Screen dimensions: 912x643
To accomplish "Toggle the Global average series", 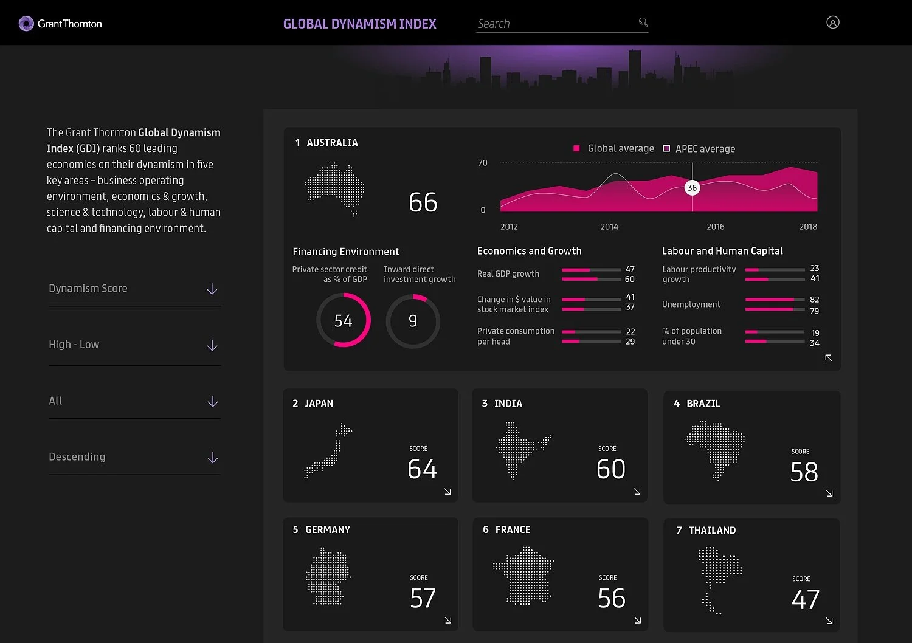I will click(613, 148).
